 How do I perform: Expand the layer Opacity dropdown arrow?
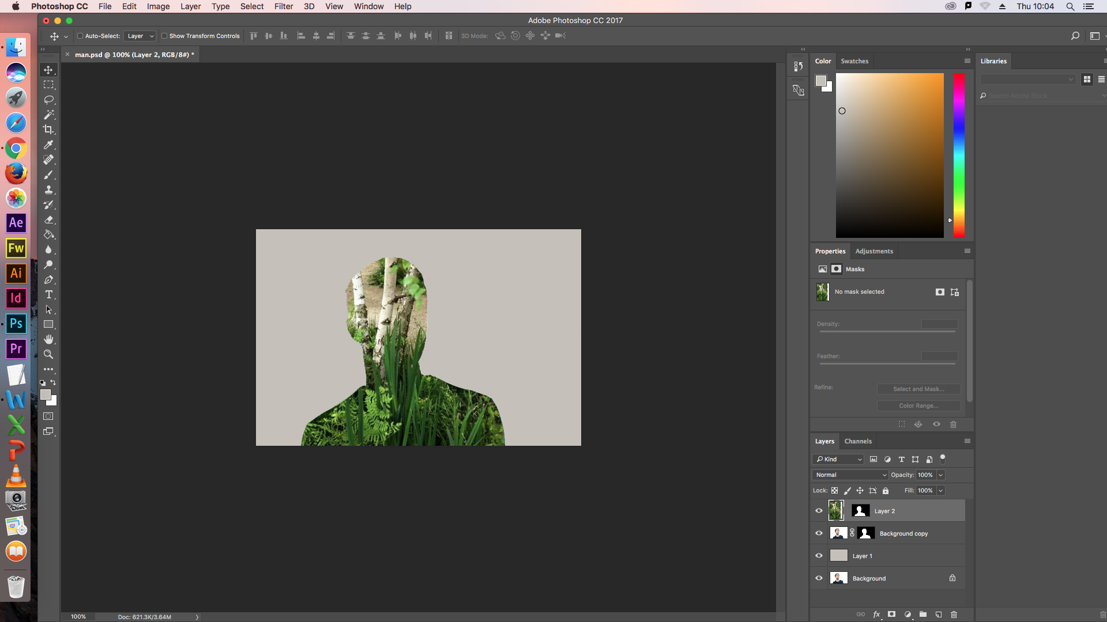tap(940, 475)
